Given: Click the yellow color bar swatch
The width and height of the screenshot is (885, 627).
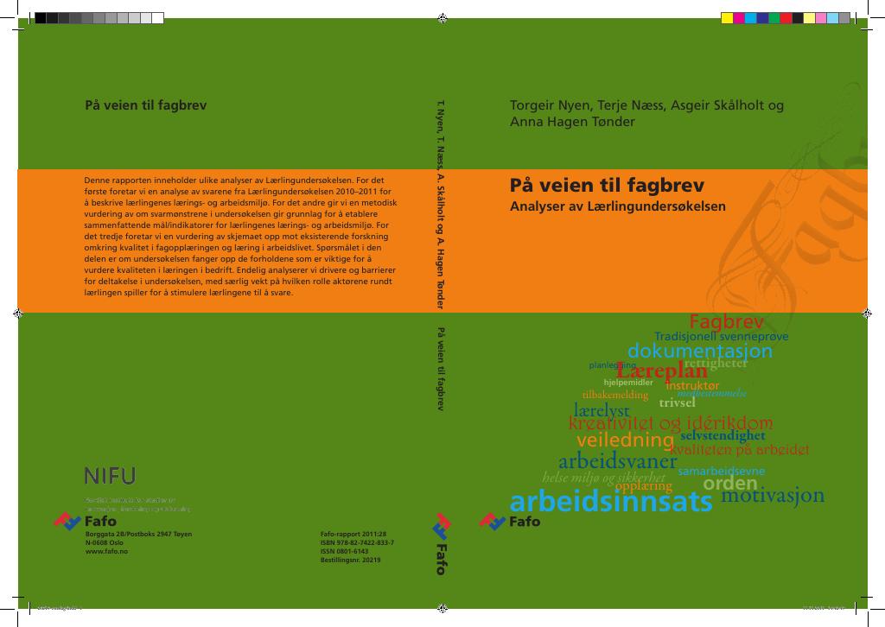Looking at the screenshot, I should click(727, 18).
